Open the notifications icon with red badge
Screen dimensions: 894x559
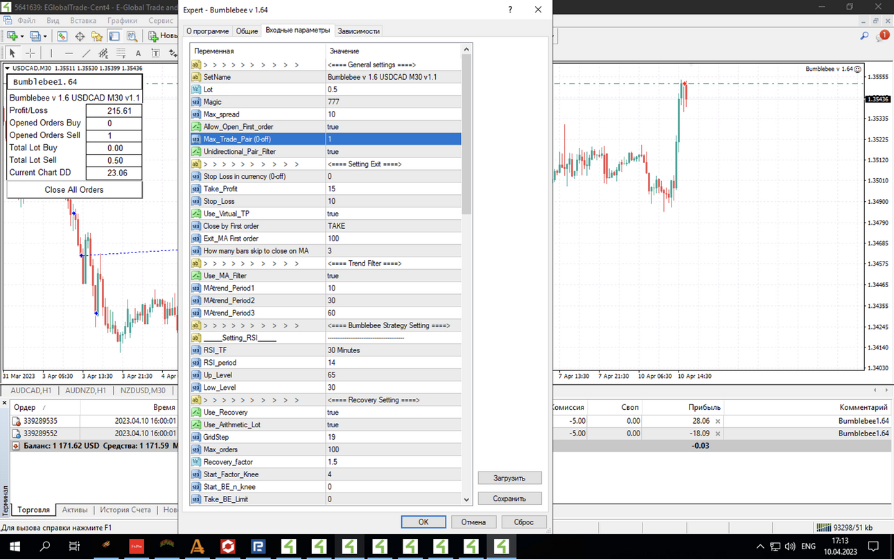pyautogui.click(x=883, y=35)
